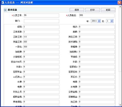This screenshot has width=122, height=107.
Task: Click the 打印 button
Action: click(x=92, y=10)
